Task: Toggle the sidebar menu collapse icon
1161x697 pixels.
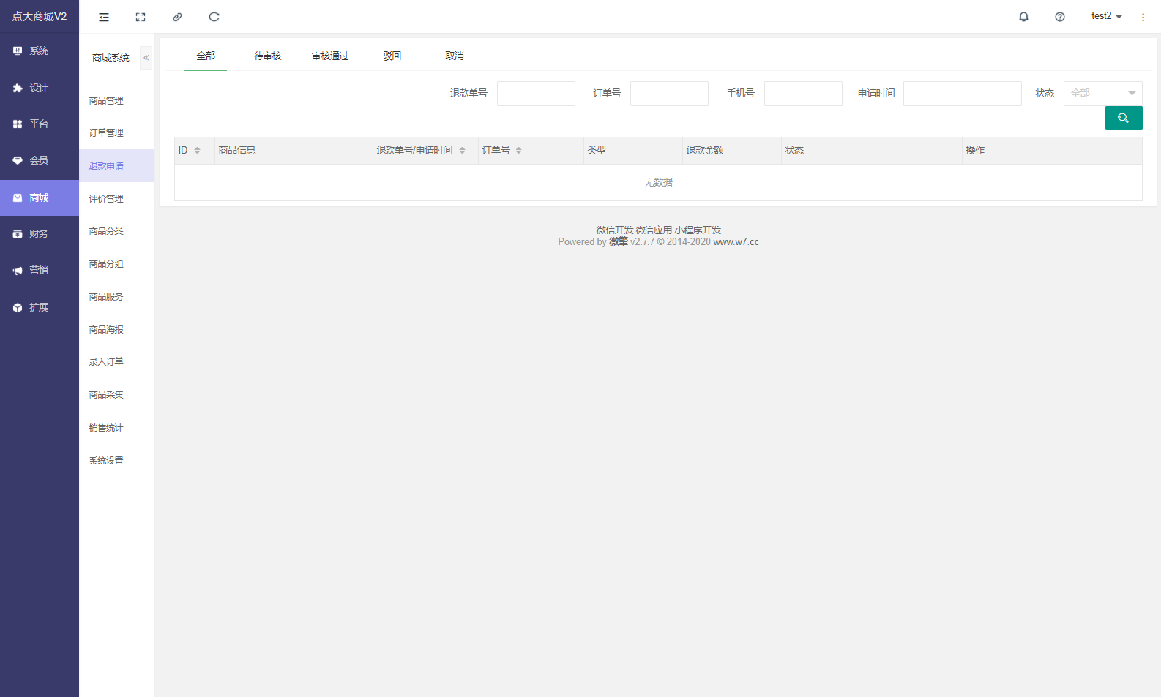Action: click(x=104, y=17)
